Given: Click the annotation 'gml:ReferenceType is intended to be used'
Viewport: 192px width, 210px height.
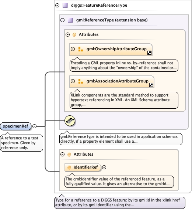Looking at the screenshot, I should [x=121, y=139].
